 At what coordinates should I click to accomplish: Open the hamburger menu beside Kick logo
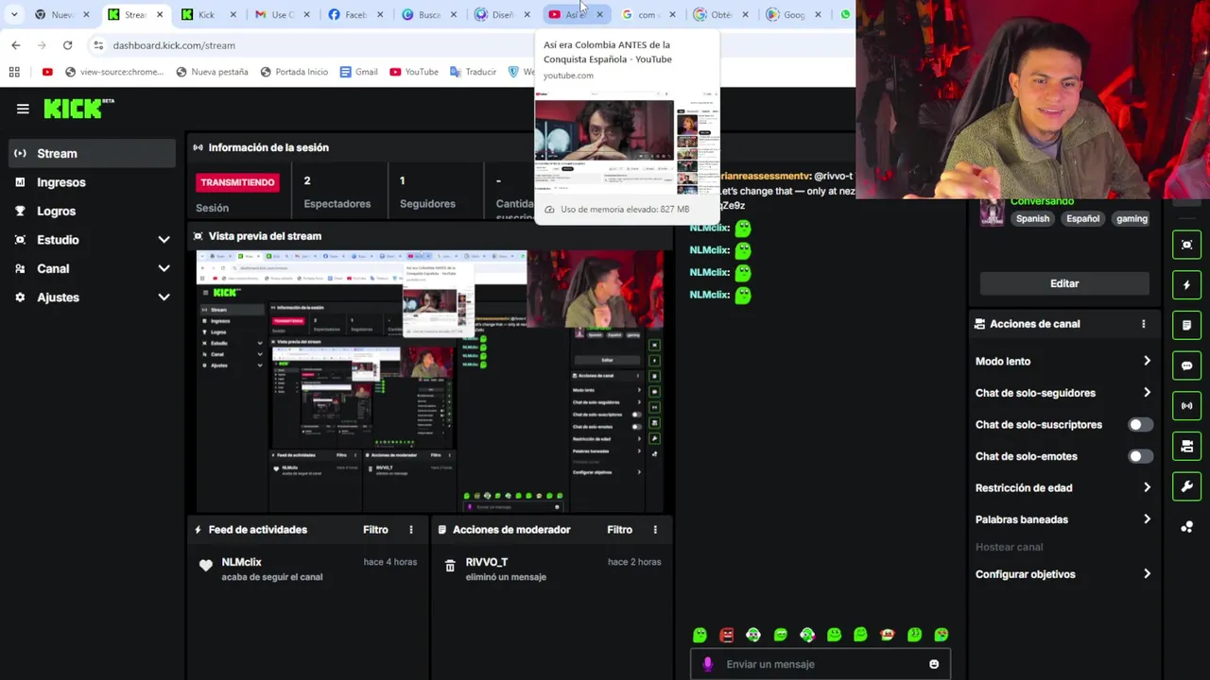click(23, 109)
